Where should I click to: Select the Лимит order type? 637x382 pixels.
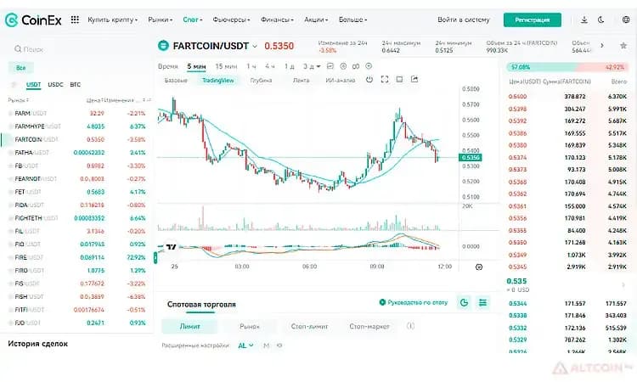click(189, 326)
